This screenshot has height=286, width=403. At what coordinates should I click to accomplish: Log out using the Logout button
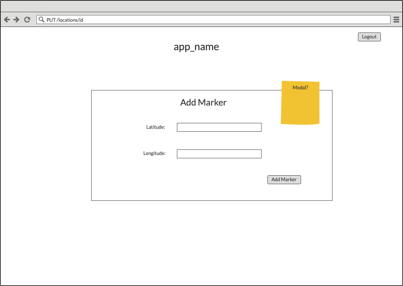[x=369, y=37]
